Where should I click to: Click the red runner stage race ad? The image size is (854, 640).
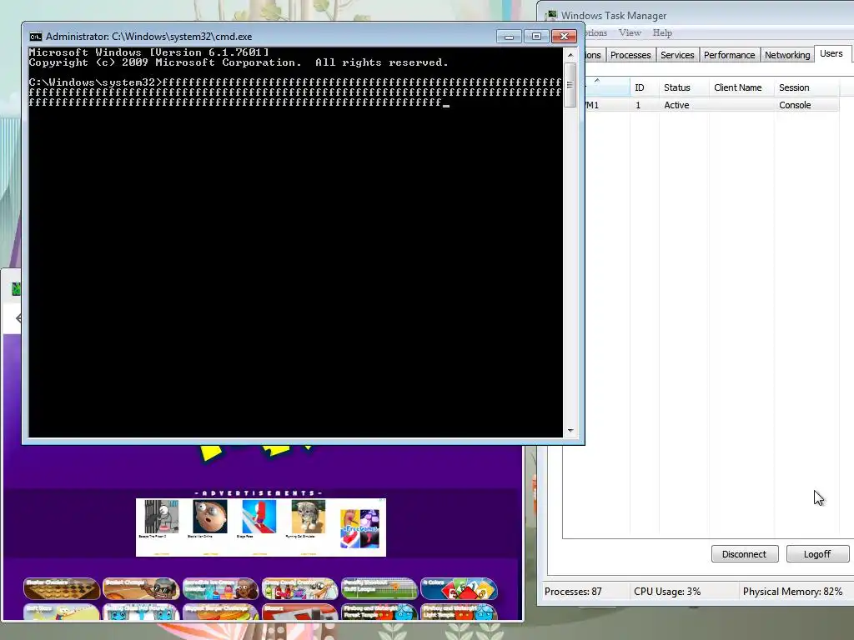259,517
